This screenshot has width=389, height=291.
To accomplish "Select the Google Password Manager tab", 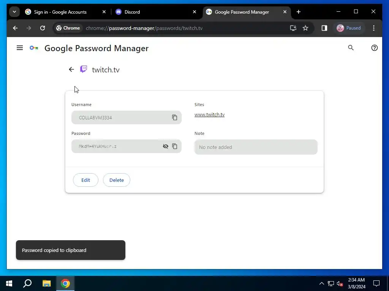I will click(242, 12).
